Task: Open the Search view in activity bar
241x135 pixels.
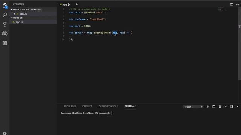Action: 5,15
